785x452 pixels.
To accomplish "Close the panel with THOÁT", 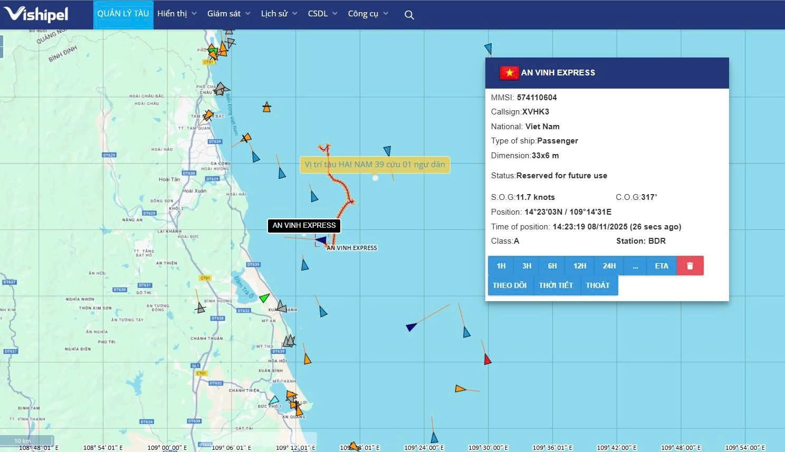I will [x=597, y=285].
